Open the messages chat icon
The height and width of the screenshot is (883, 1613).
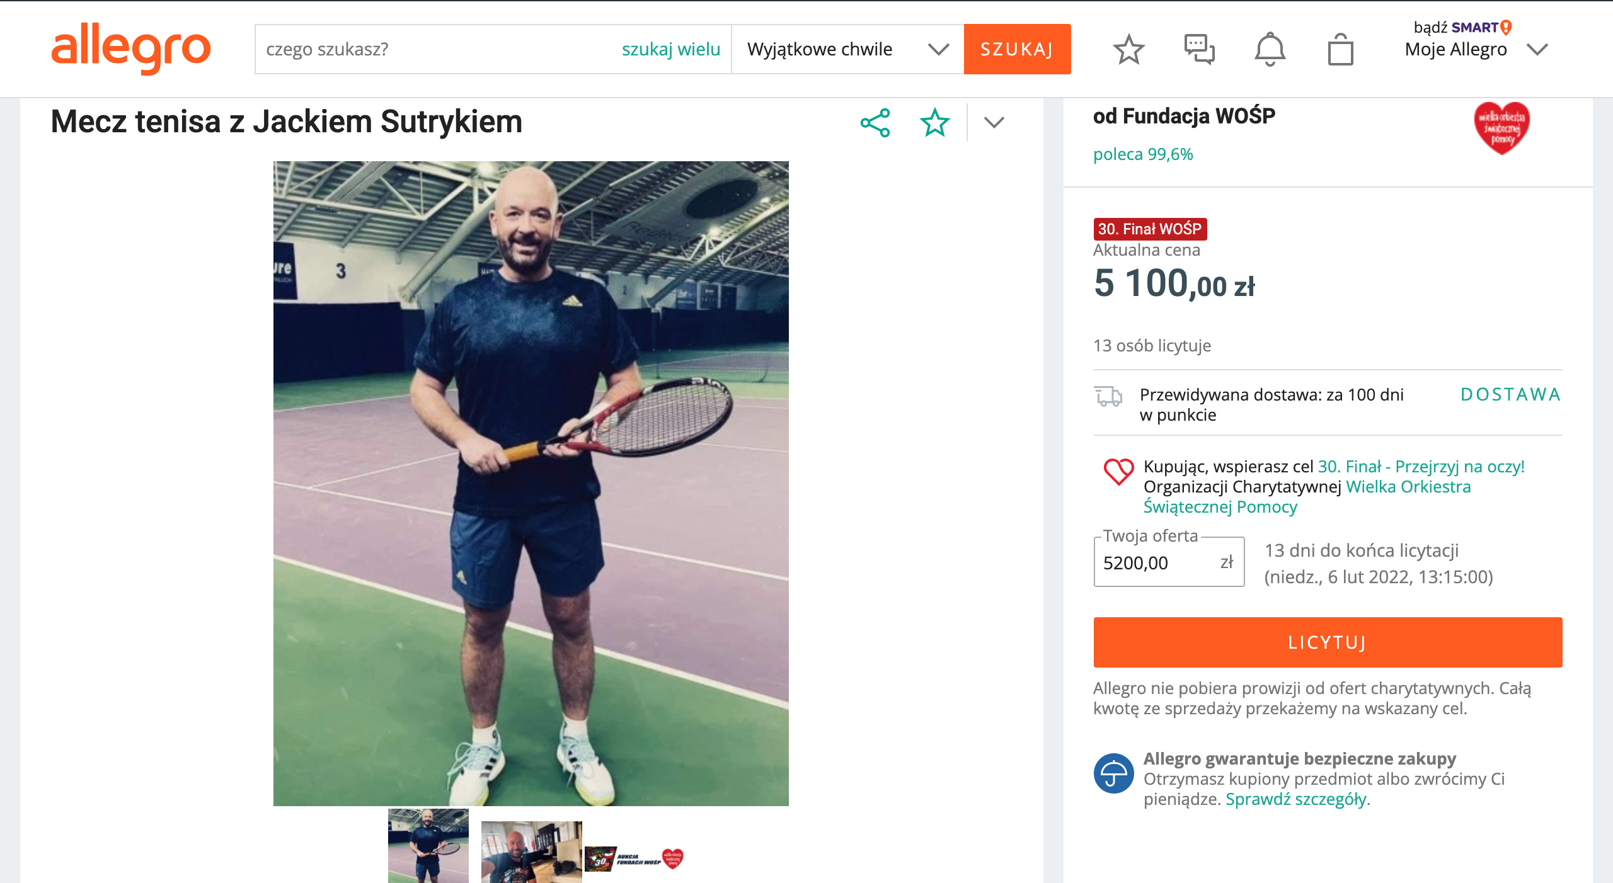click(1199, 49)
